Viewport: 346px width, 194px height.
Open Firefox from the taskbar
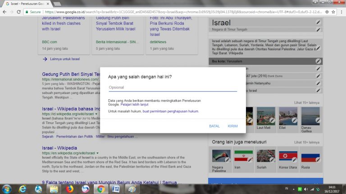coord(70,189)
